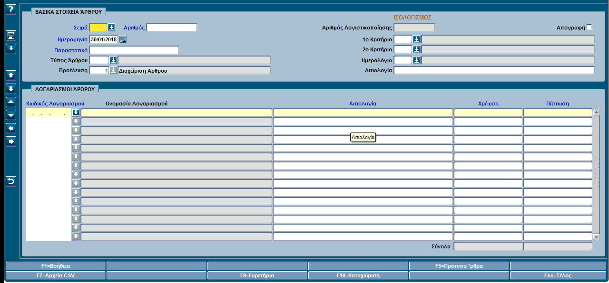Click the grid scrollbar down arrow

pos(597,237)
